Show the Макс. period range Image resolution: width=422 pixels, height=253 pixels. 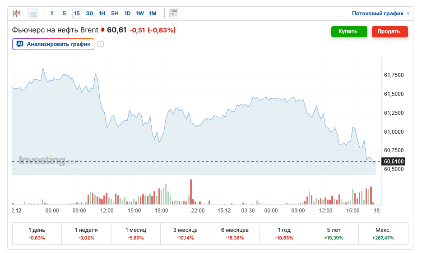point(383,233)
